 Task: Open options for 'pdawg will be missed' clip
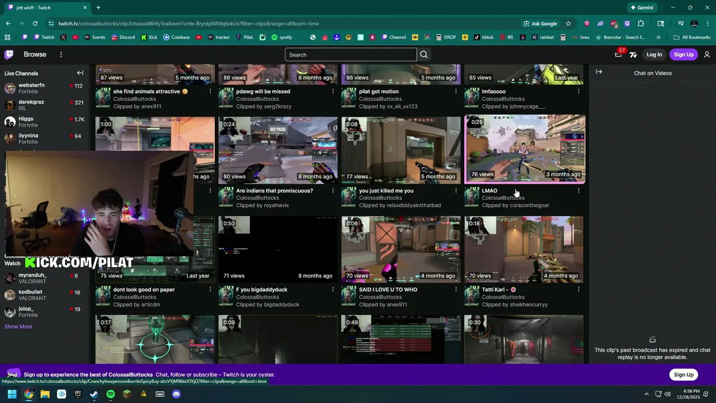[333, 91]
